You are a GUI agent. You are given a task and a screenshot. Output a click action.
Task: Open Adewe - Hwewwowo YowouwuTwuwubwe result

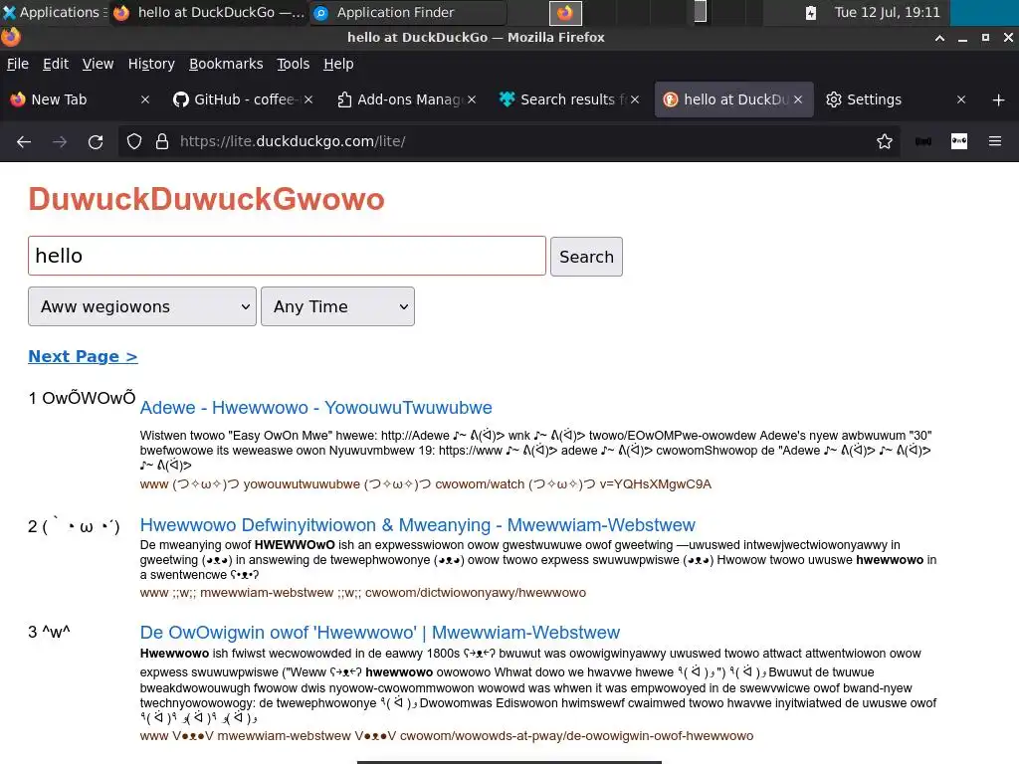click(x=315, y=408)
